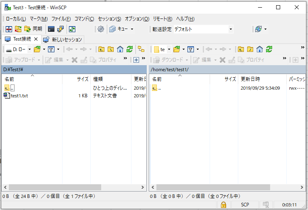
Task: Go to the remote home directory icon
Action: click(260, 49)
